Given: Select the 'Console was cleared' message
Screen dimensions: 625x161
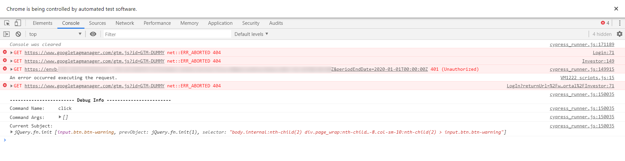Looking at the screenshot, I should point(35,45).
